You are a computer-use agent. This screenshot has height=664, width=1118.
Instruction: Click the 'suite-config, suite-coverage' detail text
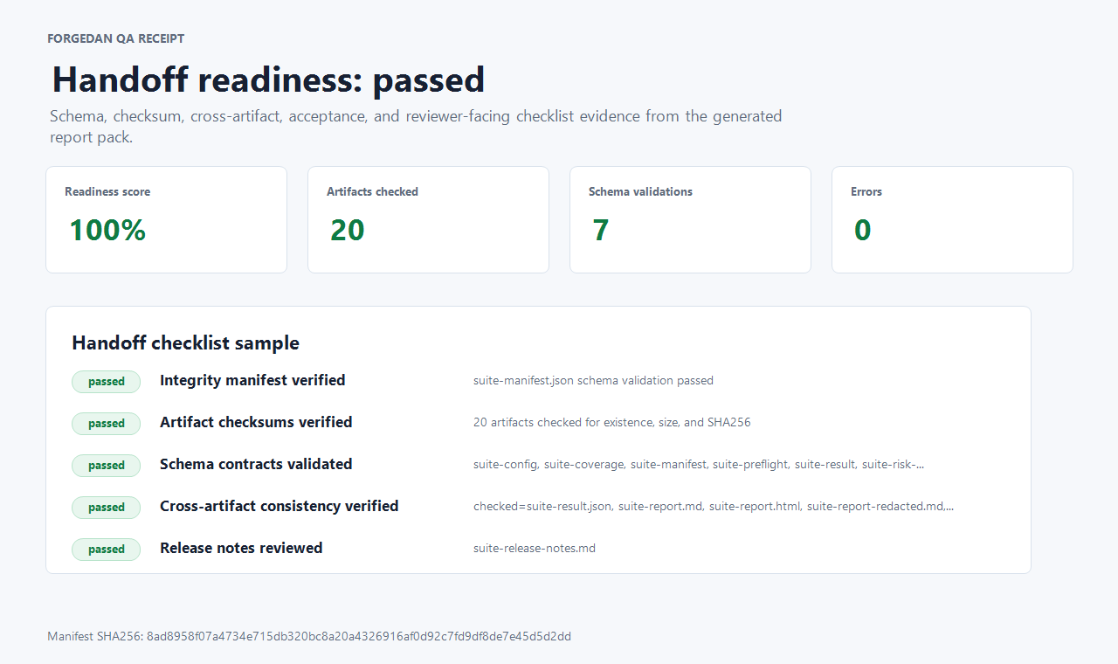699,464
